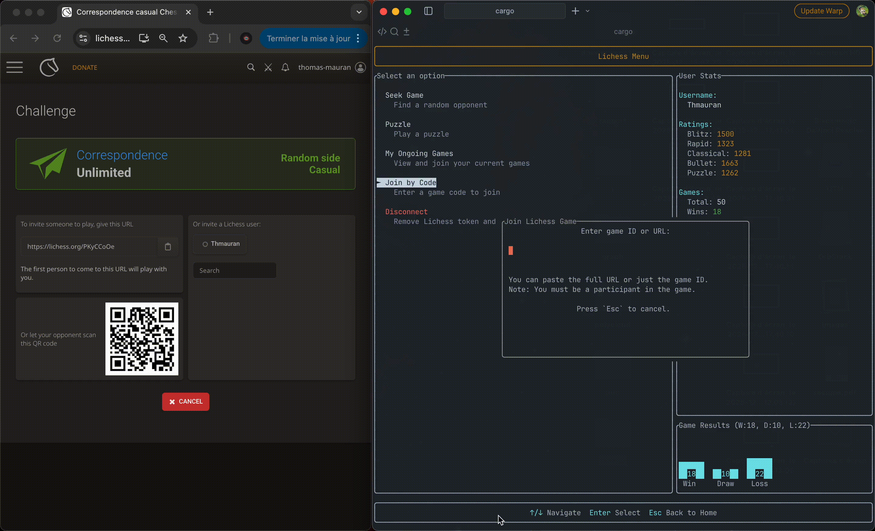Click the code blocks icon in Warp

pos(382,32)
